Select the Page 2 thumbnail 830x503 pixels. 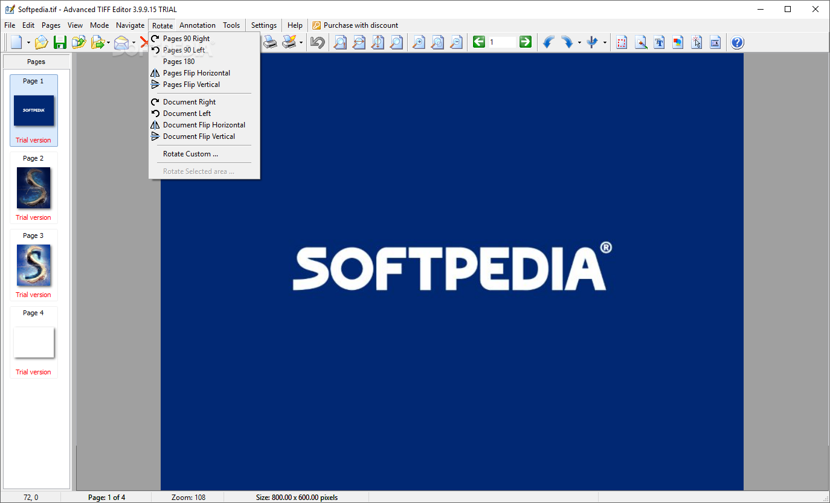(x=34, y=188)
